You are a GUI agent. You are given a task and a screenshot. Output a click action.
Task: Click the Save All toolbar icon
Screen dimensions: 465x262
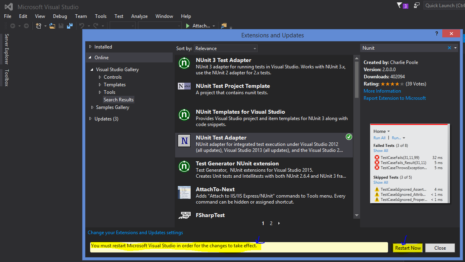click(70, 25)
